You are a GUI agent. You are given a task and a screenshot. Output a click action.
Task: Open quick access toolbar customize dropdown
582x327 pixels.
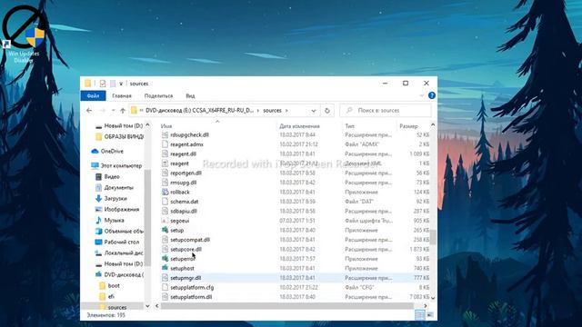tap(121, 84)
